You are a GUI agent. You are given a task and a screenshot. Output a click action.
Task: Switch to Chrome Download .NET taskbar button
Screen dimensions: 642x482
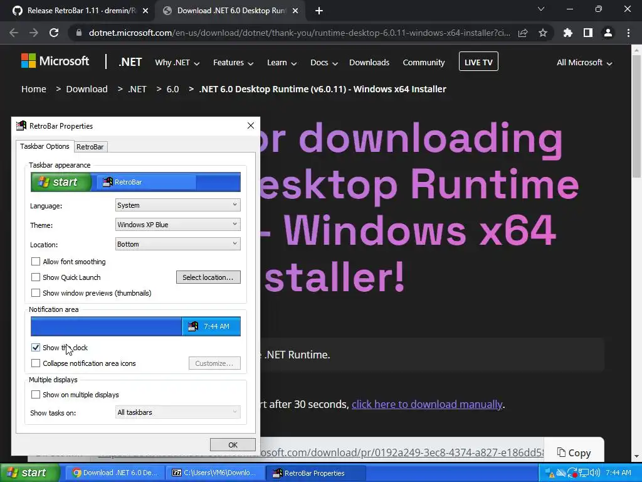point(115,473)
